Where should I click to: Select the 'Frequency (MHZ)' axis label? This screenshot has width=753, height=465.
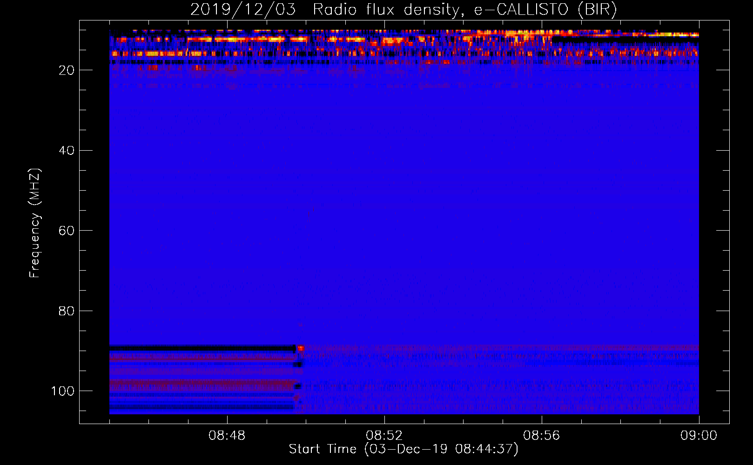click(x=35, y=223)
